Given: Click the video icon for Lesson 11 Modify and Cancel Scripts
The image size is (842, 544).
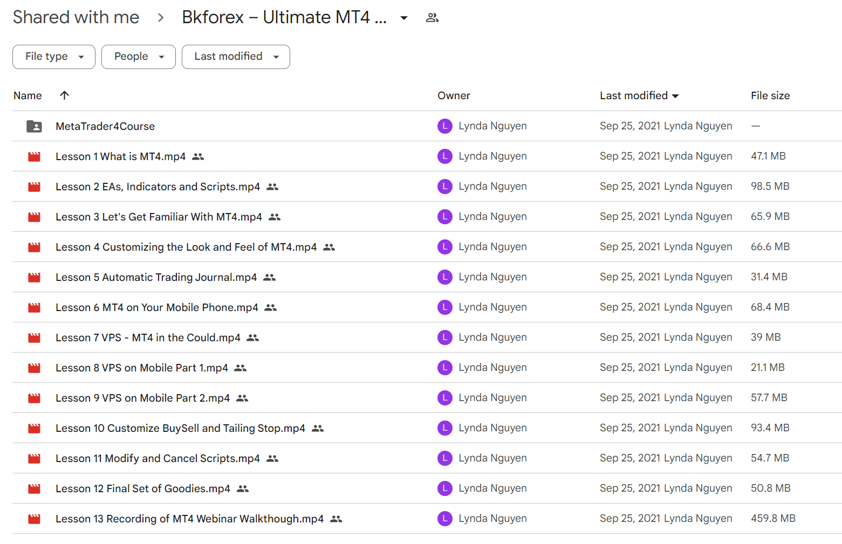Looking at the screenshot, I should (34, 459).
